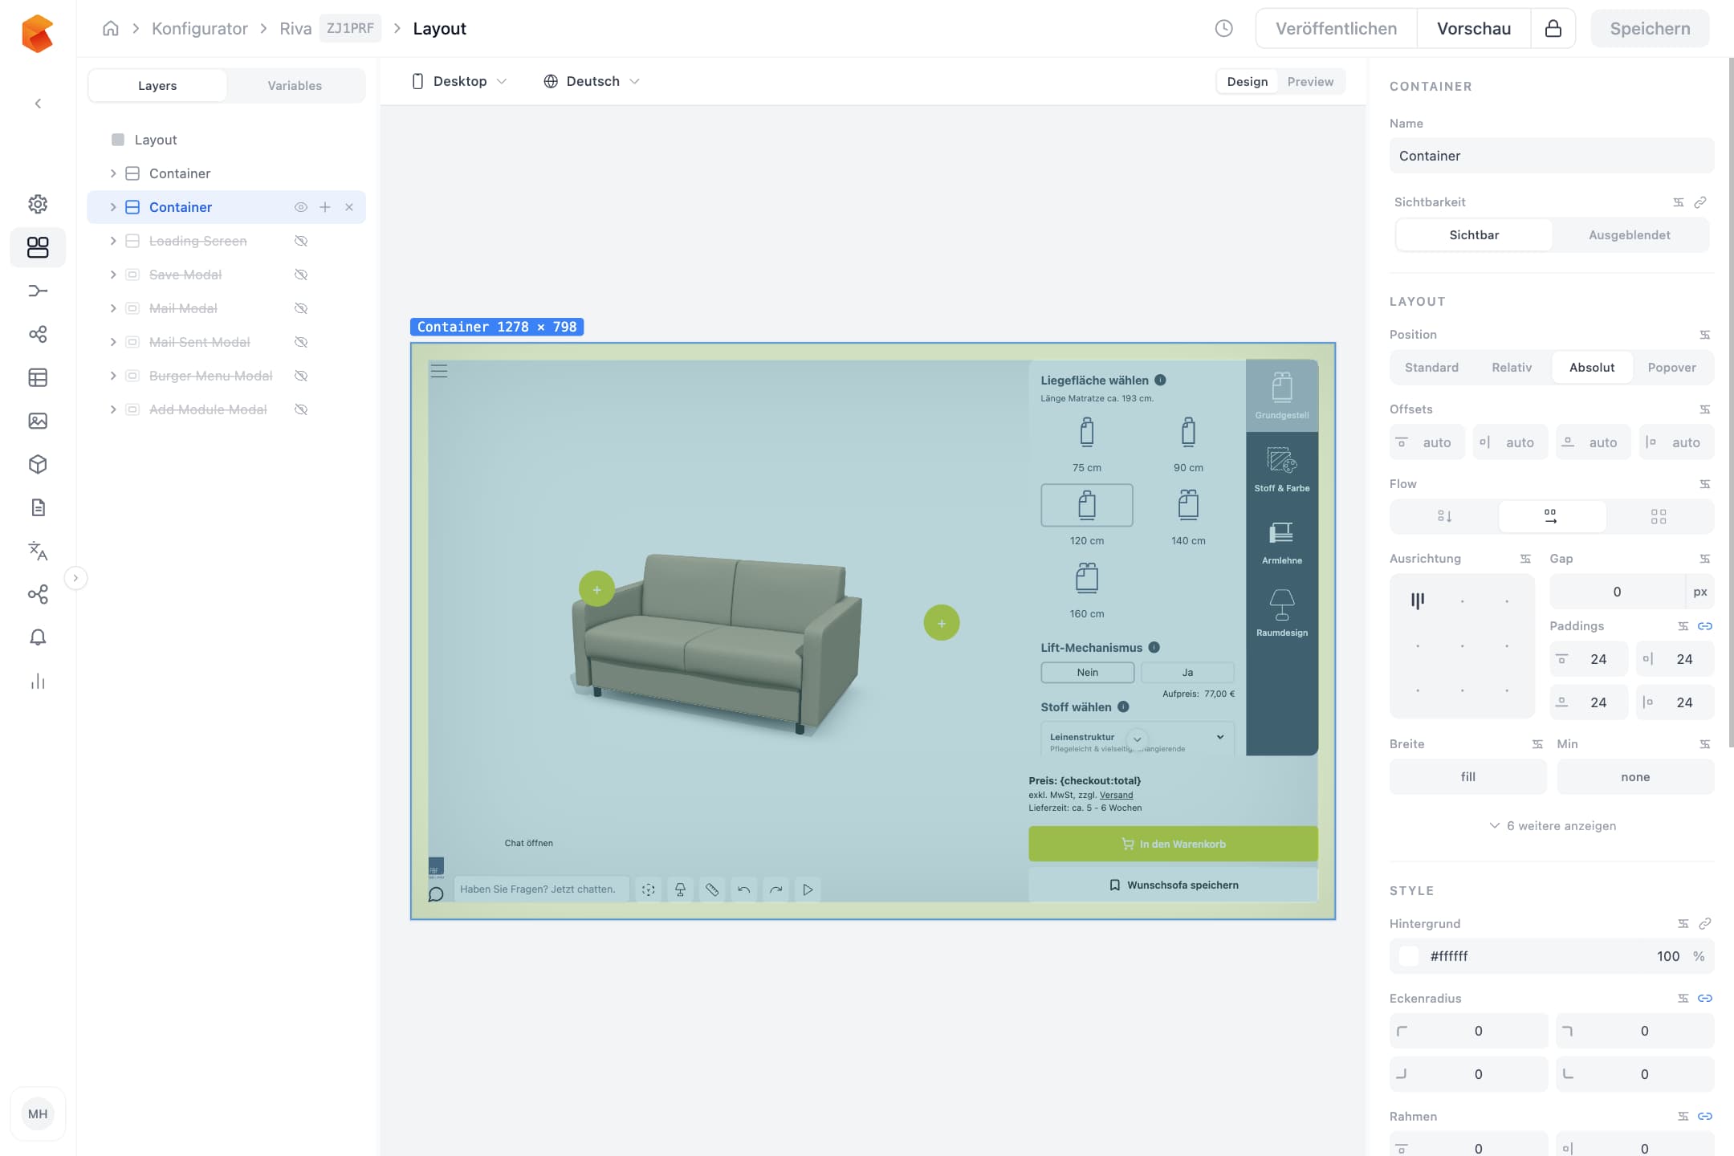The width and height of the screenshot is (1734, 1156).
Task: Click the Vorschau button
Action: (1474, 28)
